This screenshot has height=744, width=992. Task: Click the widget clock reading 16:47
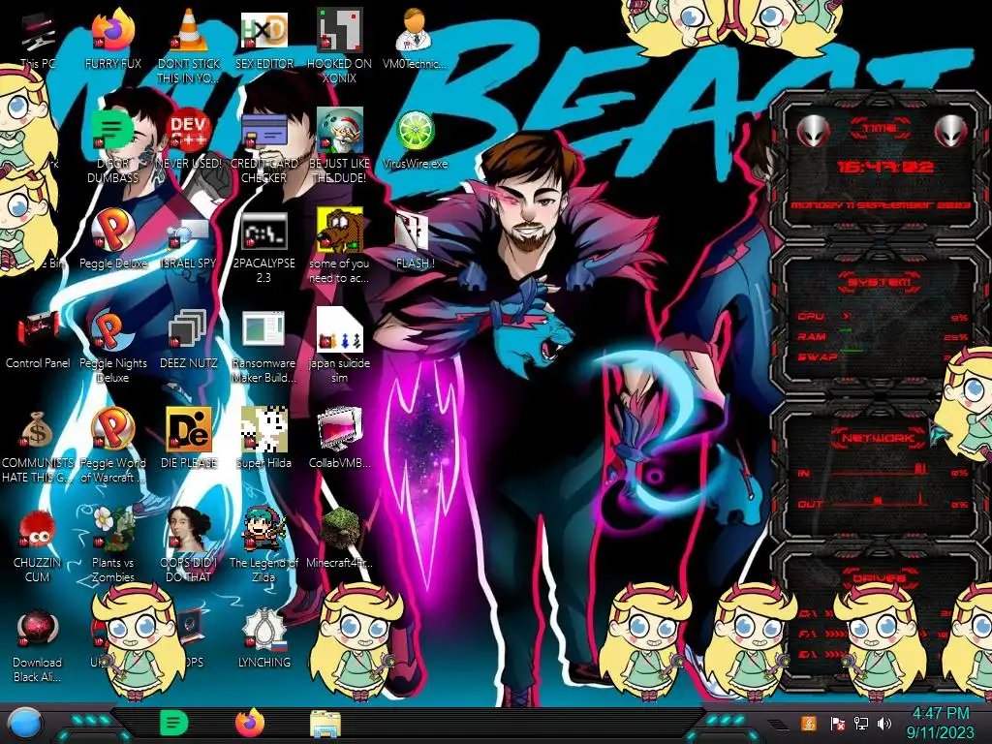click(x=885, y=168)
